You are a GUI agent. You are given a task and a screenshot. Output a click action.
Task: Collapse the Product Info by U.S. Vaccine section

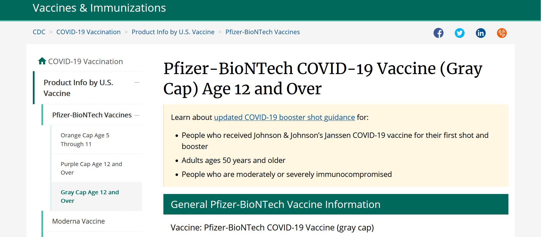pos(137,82)
